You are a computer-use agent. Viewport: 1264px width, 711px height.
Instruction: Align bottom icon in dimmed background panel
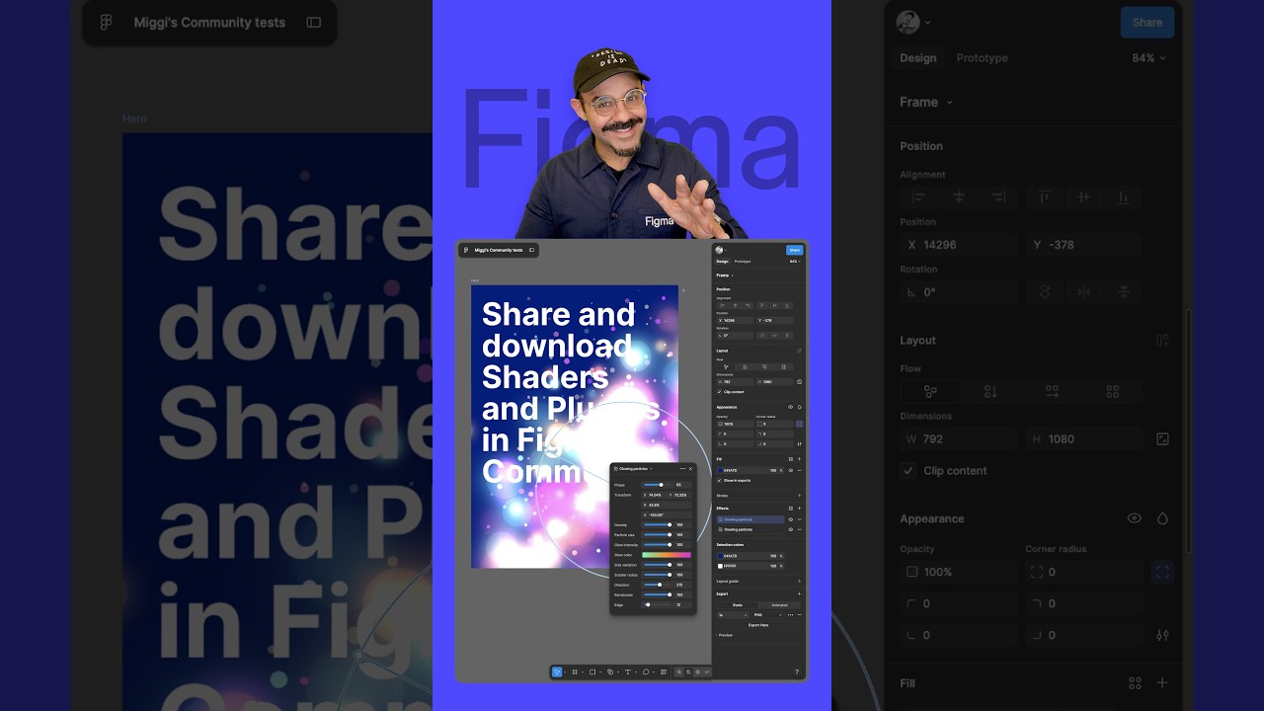(x=1123, y=197)
